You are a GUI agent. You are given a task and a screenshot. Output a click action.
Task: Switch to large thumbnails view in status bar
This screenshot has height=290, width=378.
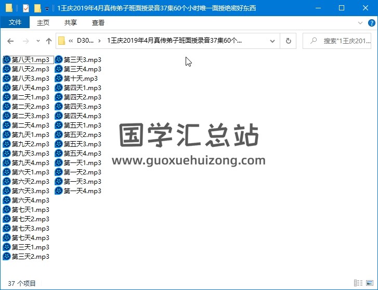coord(370,283)
